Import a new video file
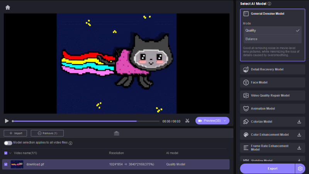The image size is (309, 174). click(x=15, y=133)
